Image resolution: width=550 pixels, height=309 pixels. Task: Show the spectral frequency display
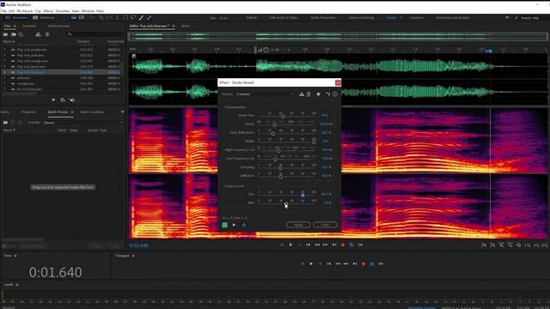pyautogui.click(x=74, y=17)
